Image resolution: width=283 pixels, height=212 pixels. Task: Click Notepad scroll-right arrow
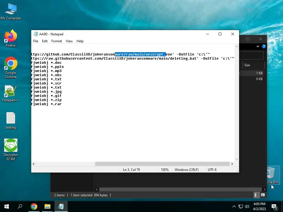[x=232, y=164]
